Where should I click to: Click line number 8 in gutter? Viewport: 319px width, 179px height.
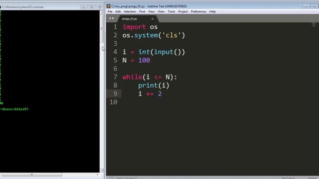(115, 85)
